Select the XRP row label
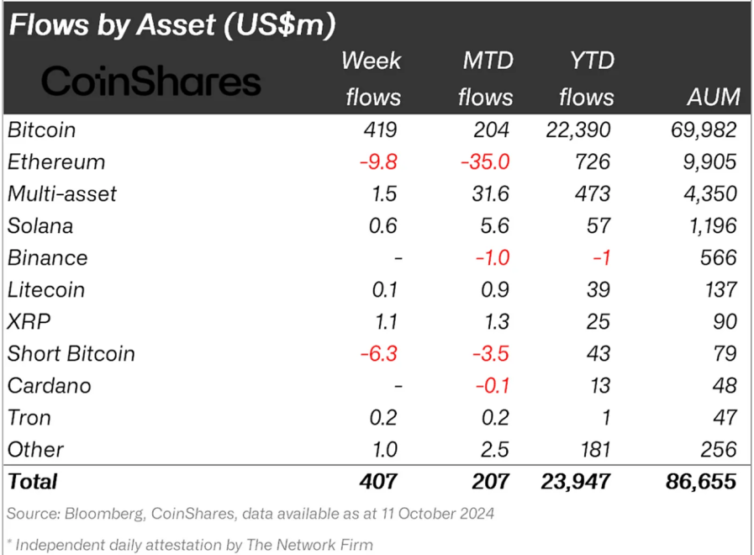754x555 pixels. 27,322
